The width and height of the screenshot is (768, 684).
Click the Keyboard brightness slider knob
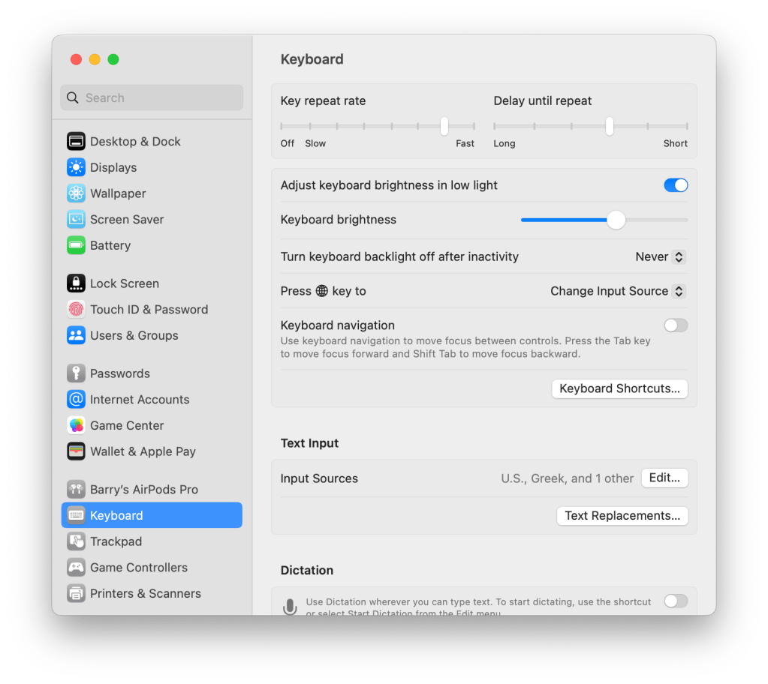click(x=616, y=220)
